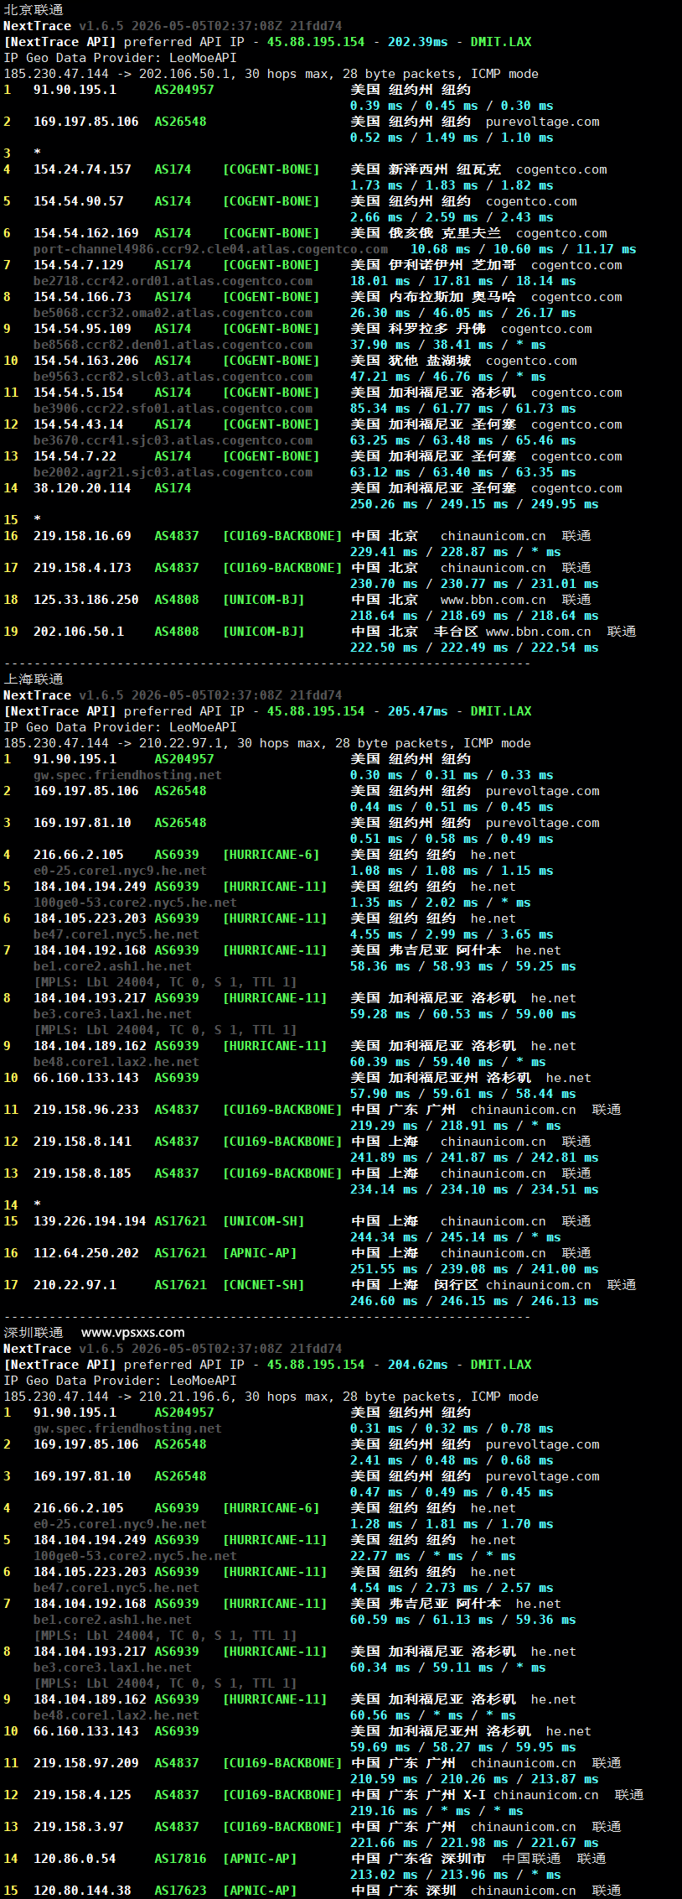The image size is (682, 1899).
Task: Select hop IP 154.54.7.129
Action: (x=79, y=265)
